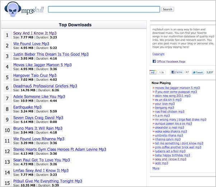Click the +1 count 1.3k

[161, 73]
